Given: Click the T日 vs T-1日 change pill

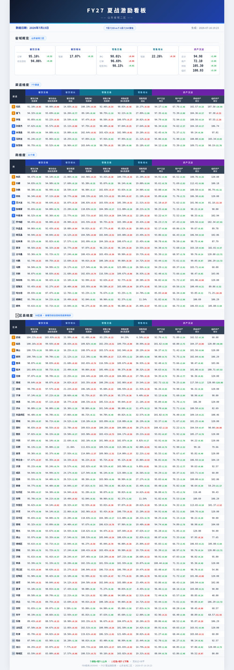Looking at the screenshot, I should (x=120, y=28).
